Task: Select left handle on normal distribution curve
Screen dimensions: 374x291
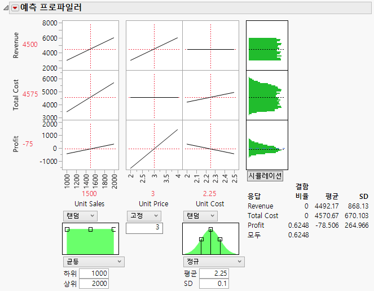Action: [201, 239]
